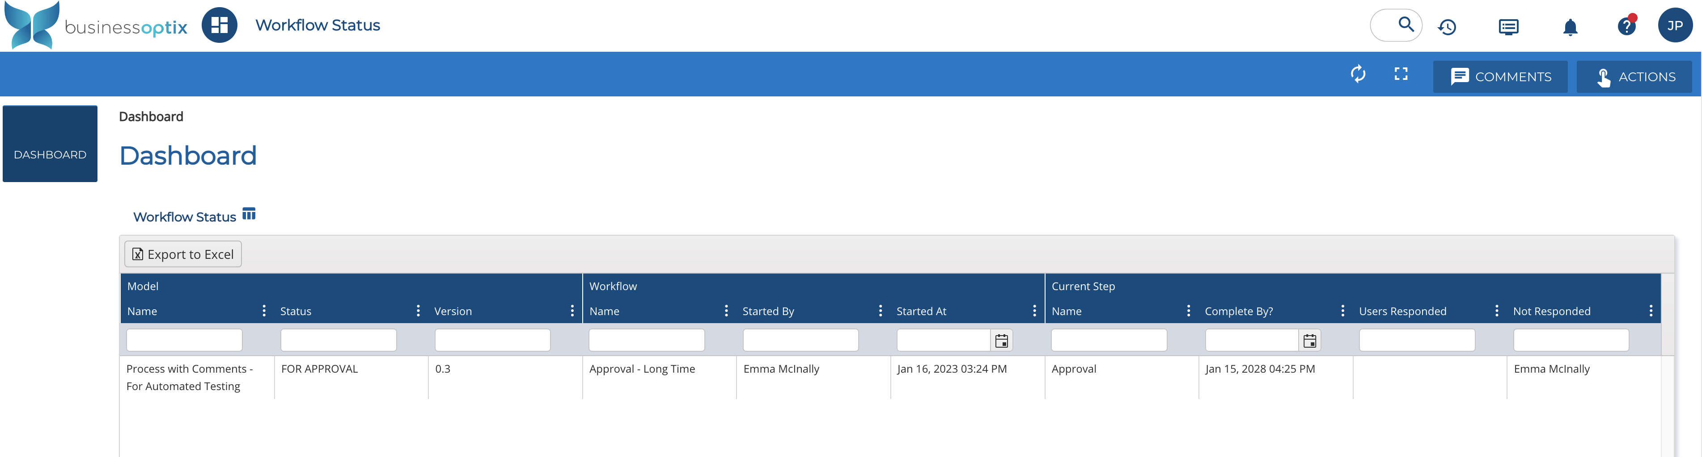
Task: Open the help question mark icon
Action: 1626,27
